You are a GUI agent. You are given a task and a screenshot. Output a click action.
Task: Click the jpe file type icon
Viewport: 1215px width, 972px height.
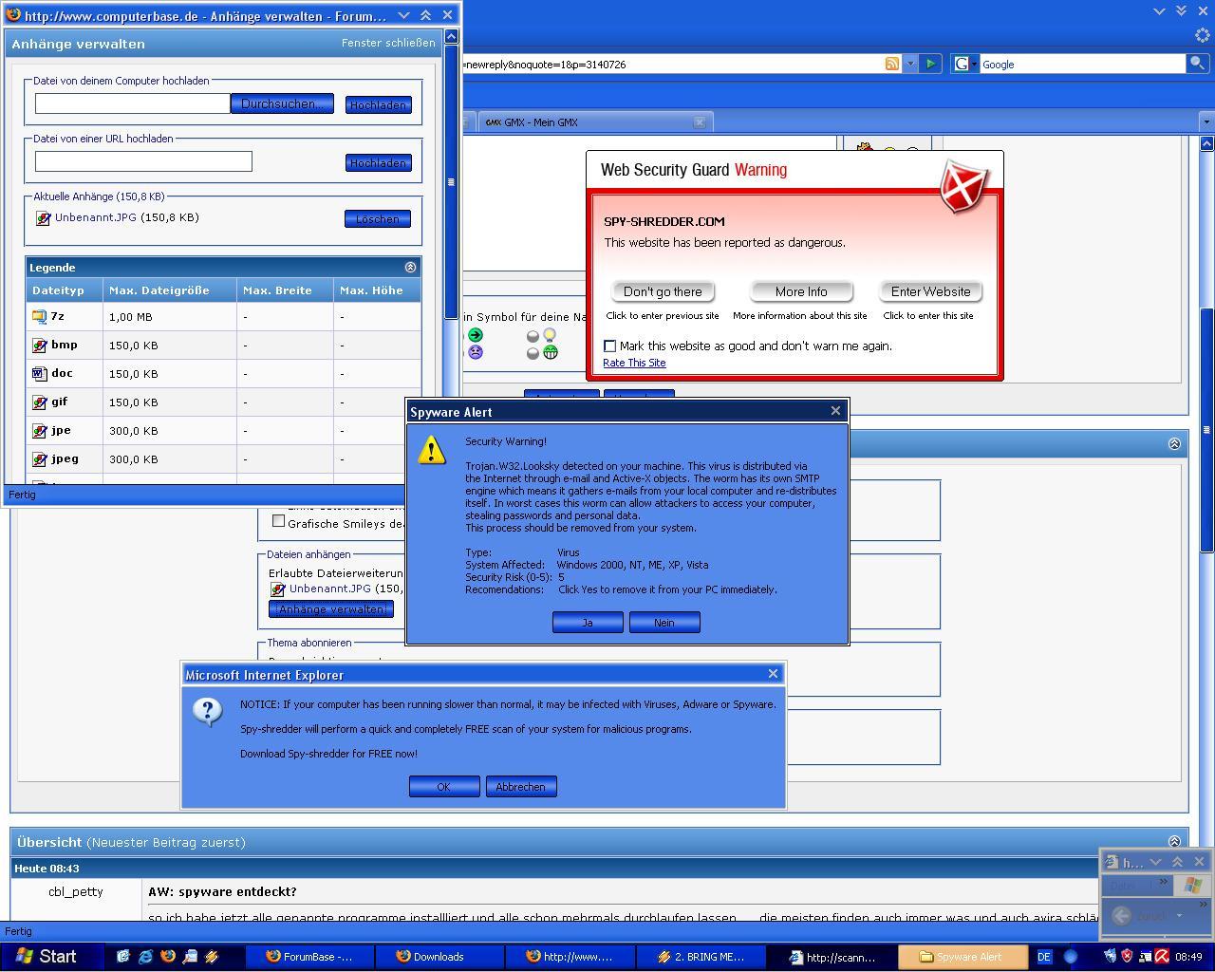[40, 430]
